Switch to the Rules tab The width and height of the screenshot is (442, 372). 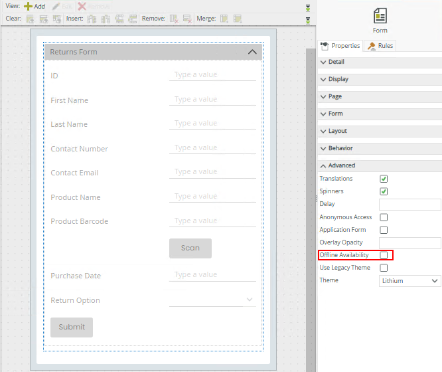pyautogui.click(x=380, y=46)
